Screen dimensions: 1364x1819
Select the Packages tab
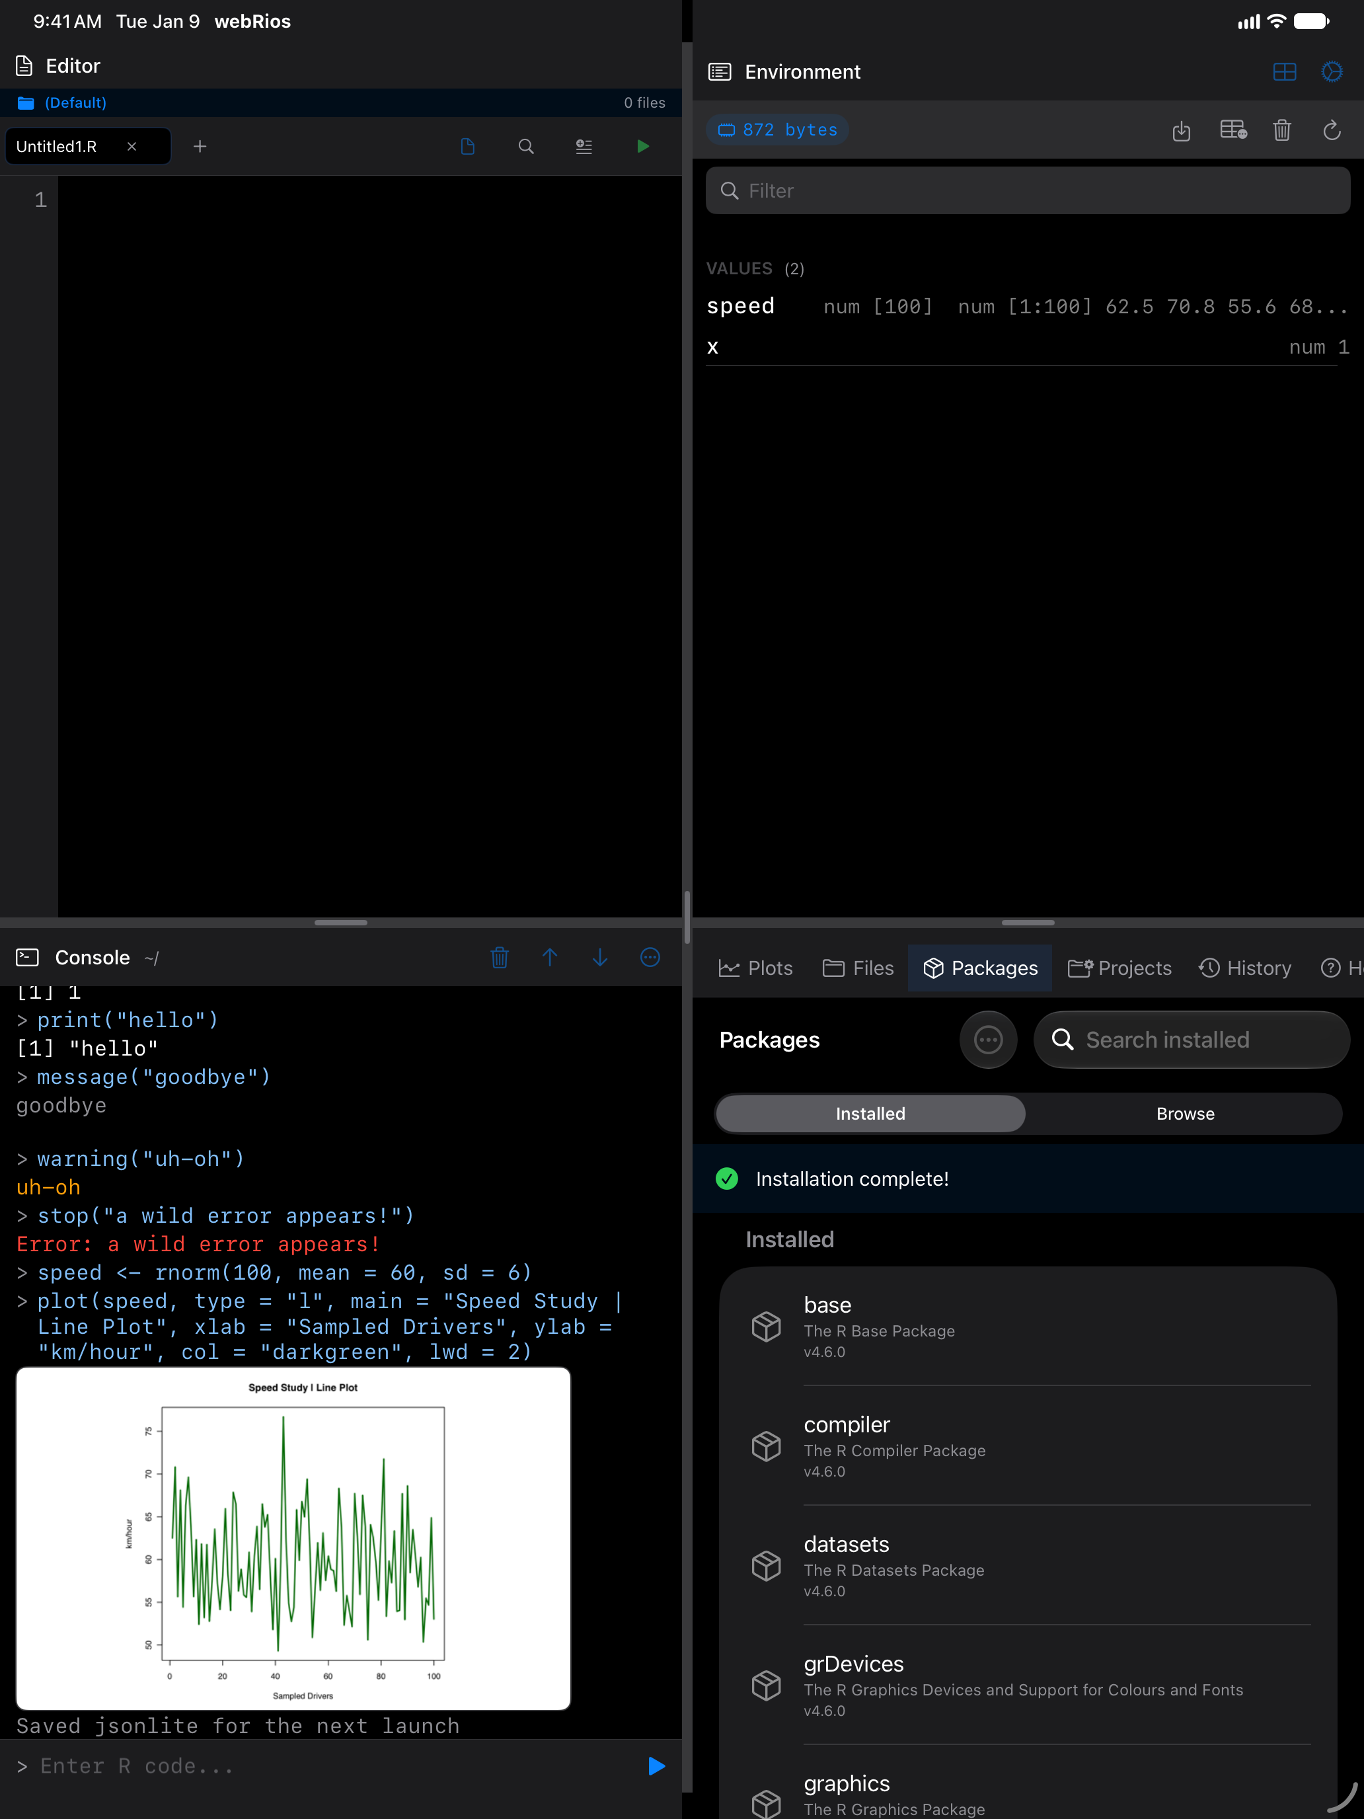coord(980,968)
